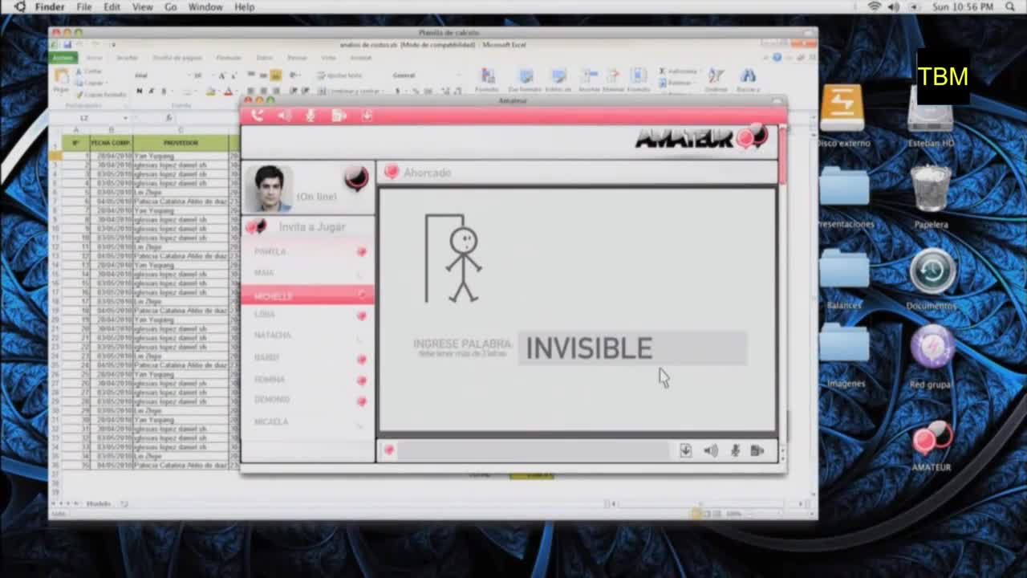Click the word input field showing INVISIBLE
This screenshot has width=1027, height=578.
[x=632, y=348]
